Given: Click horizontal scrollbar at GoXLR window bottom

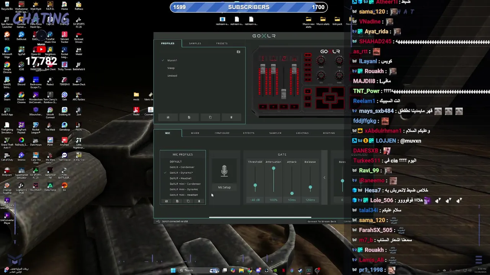Looking at the screenshot, I should tap(260, 218).
